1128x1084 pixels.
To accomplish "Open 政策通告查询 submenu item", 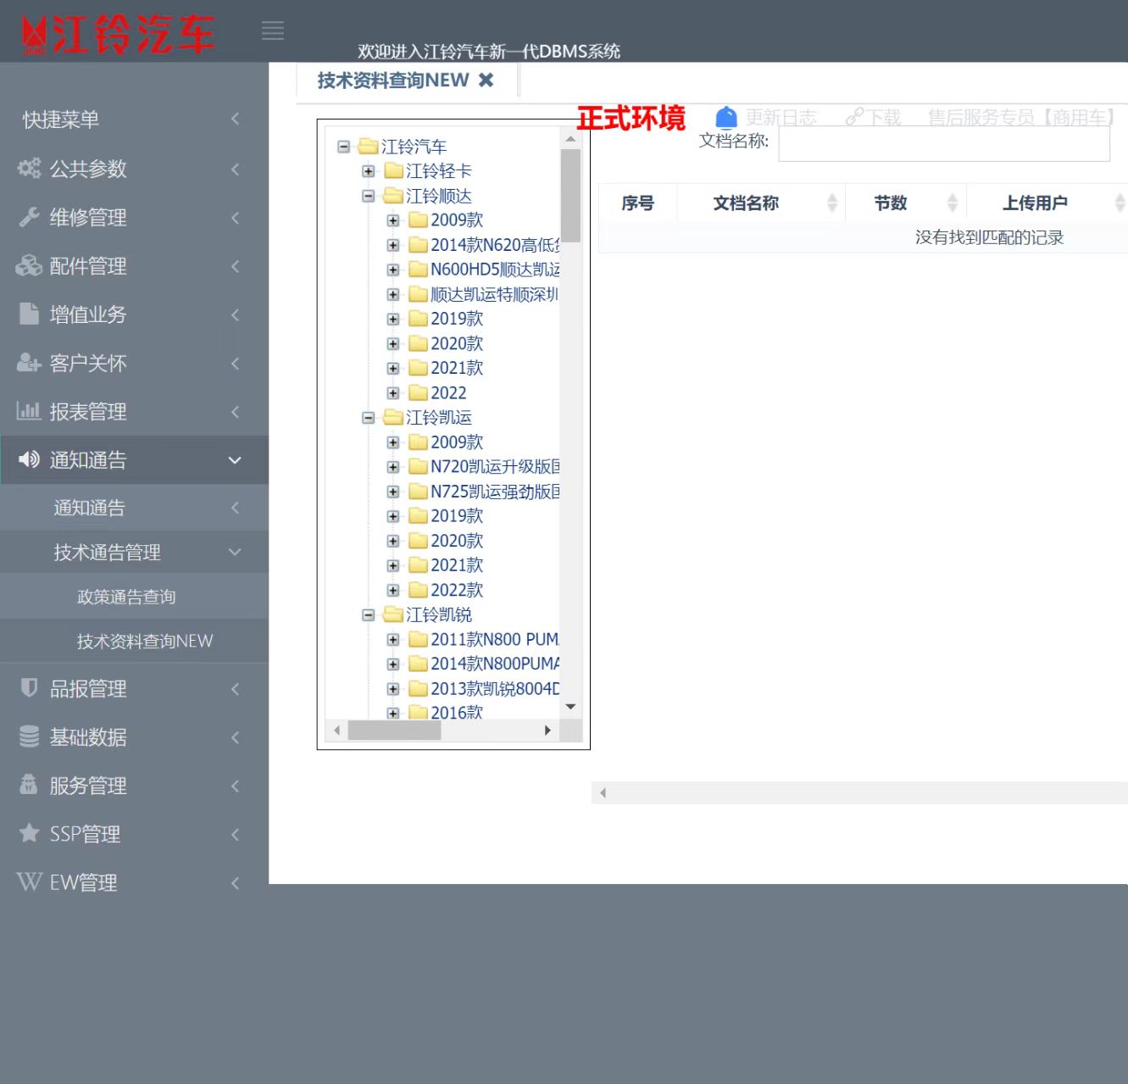I will pyautogui.click(x=126, y=597).
